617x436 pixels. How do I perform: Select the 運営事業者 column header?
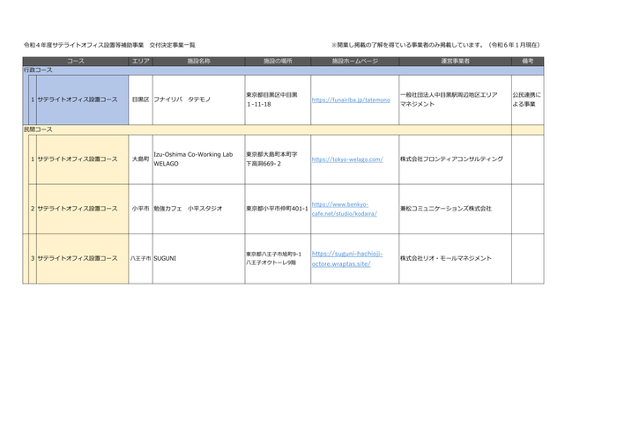click(456, 61)
